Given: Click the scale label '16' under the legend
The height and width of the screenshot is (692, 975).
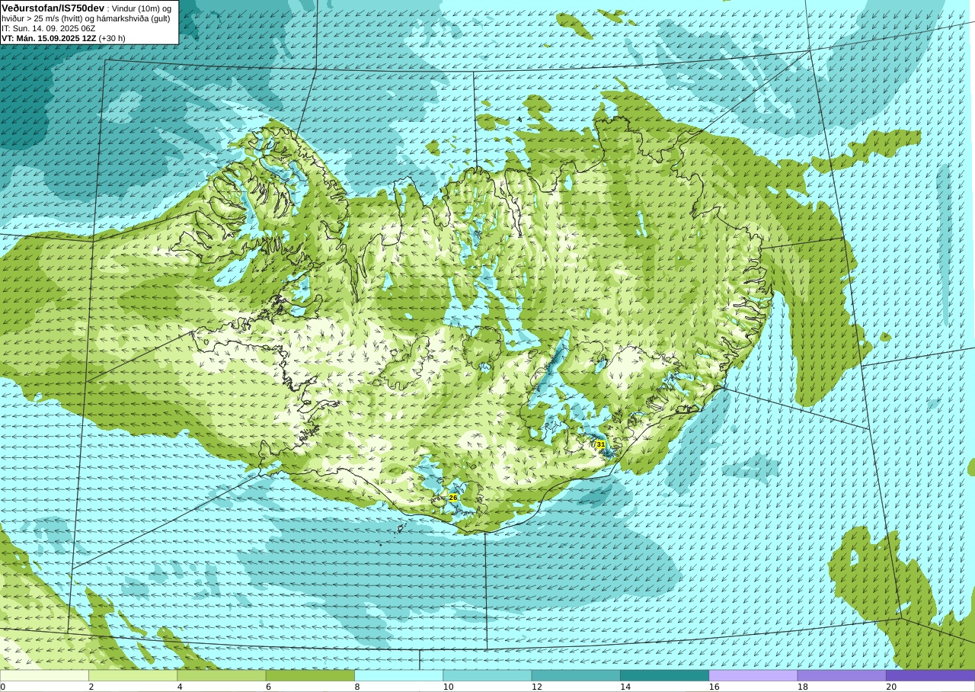Looking at the screenshot, I should [714, 687].
